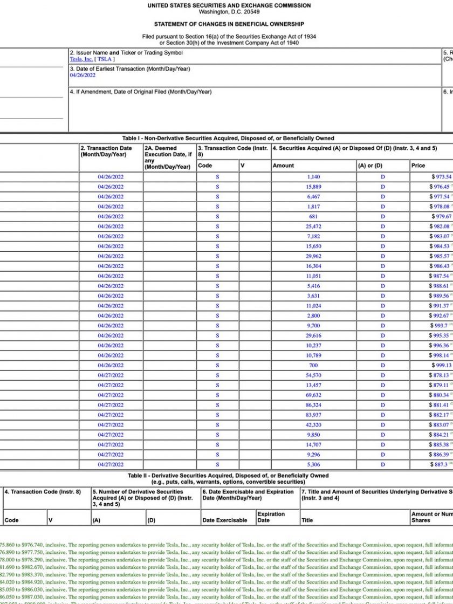Select the amount cell reading 29,962
Screen dimensions: 453x604
pyautogui.click(x=313, y=256)
